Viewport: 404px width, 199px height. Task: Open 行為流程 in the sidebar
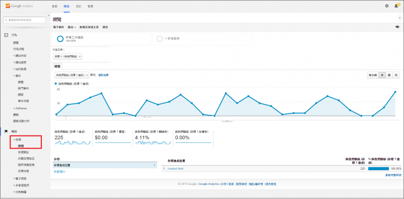19,49
